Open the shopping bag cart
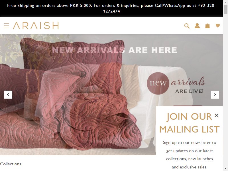The width and height of the screenshot is (228, 171). tap(207, 26)
